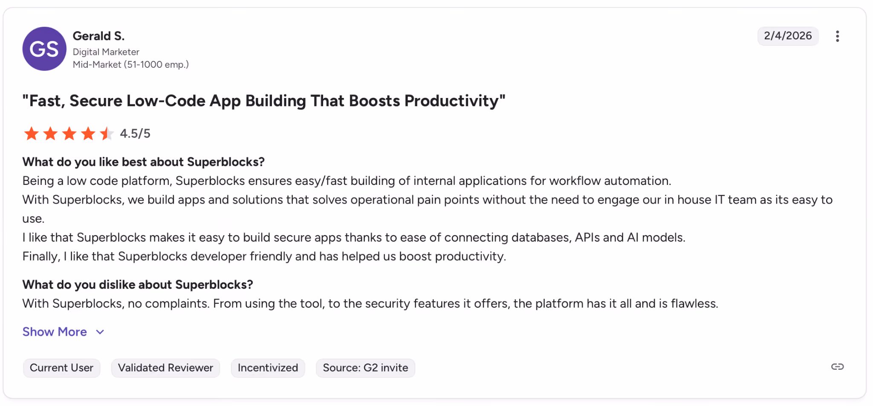
Task: Click the first orange rating star
Action: click(31, 134)
